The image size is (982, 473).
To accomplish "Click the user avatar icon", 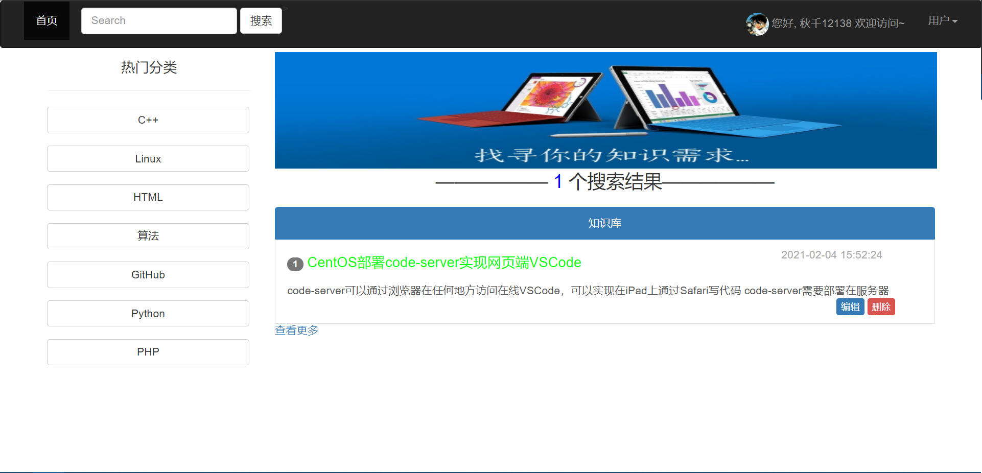I will (757, 23).
